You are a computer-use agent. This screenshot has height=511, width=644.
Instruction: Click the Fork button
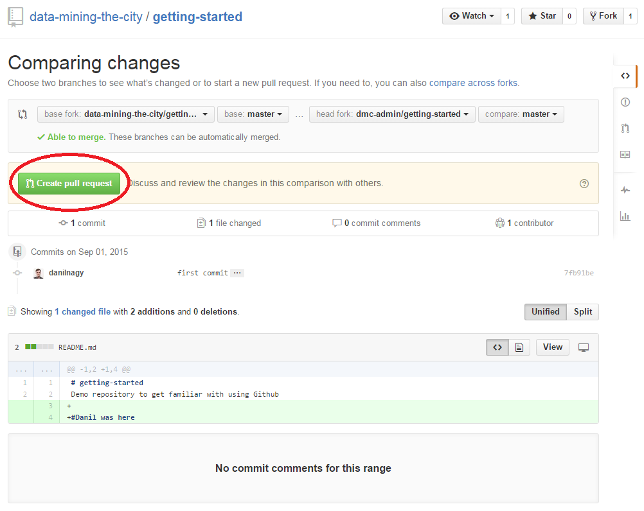click(x=603, y=16)
